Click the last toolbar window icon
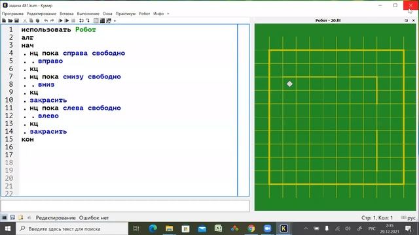The image size is (419, 235). coord(109,20)
